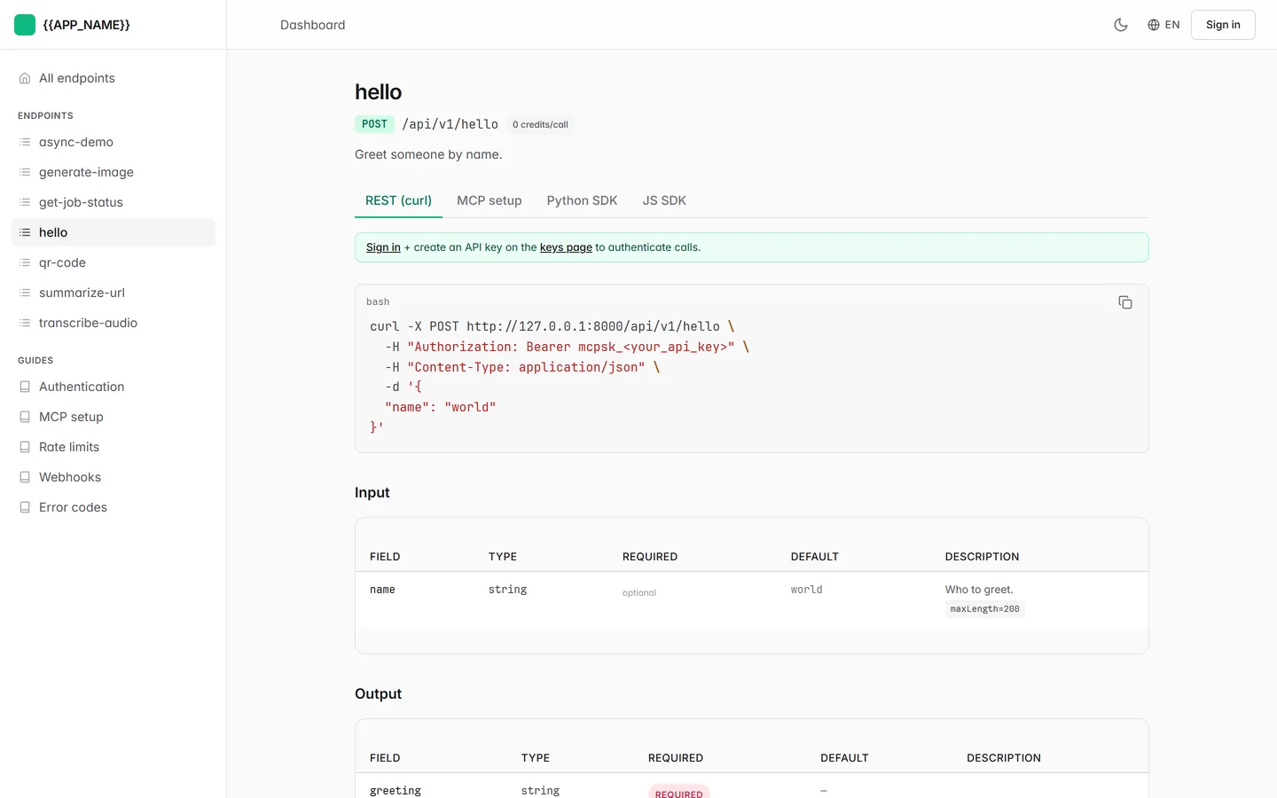
Task: Switch to the Python SDK tab
Action: 582,200
